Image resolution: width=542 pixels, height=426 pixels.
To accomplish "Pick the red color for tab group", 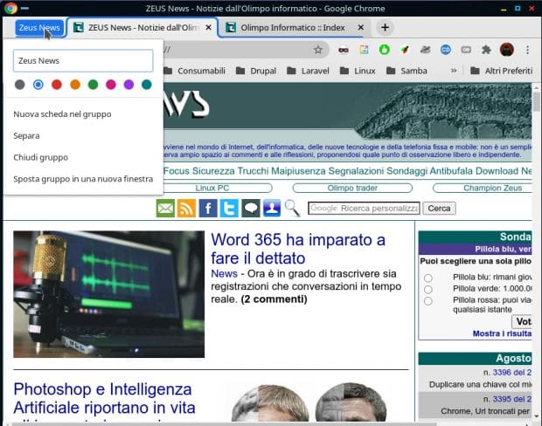I will pyautogui.click(x=57, y=85).
